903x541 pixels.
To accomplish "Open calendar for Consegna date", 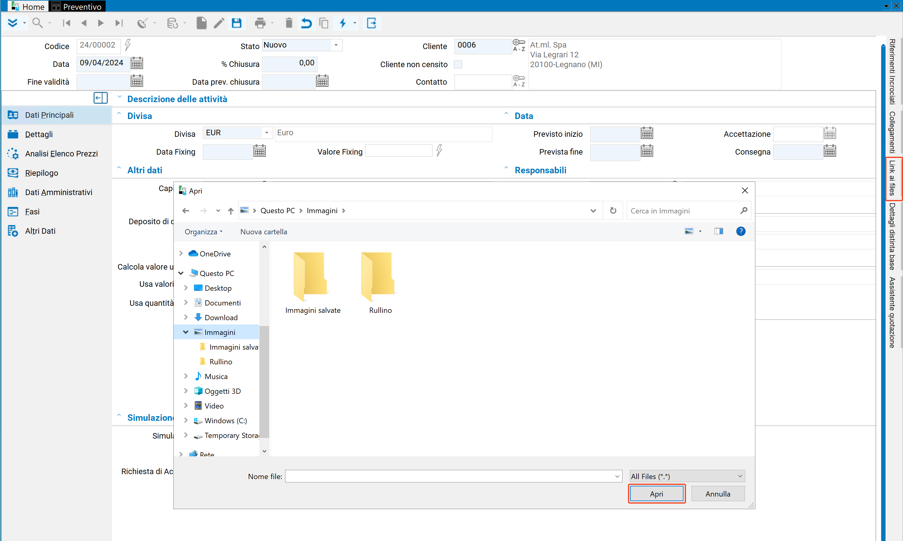I will [x=830, y=151].
